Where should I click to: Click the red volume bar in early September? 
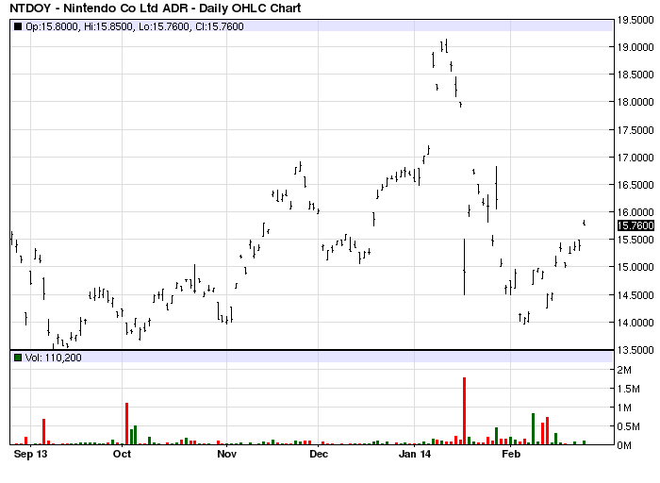click(43, 432)
